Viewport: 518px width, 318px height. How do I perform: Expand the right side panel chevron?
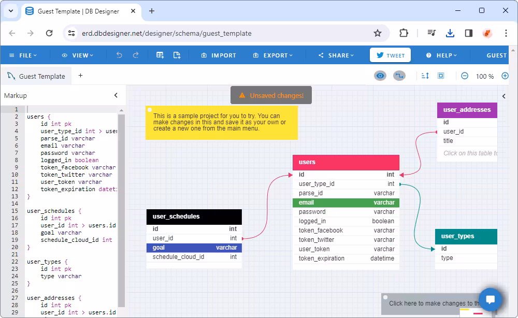click(x=504, y=96)
